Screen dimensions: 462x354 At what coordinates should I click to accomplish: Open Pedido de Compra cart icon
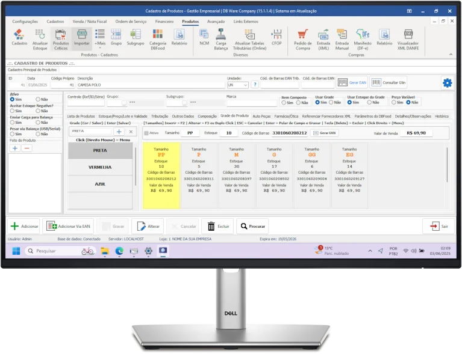click(x=302, y=37)
